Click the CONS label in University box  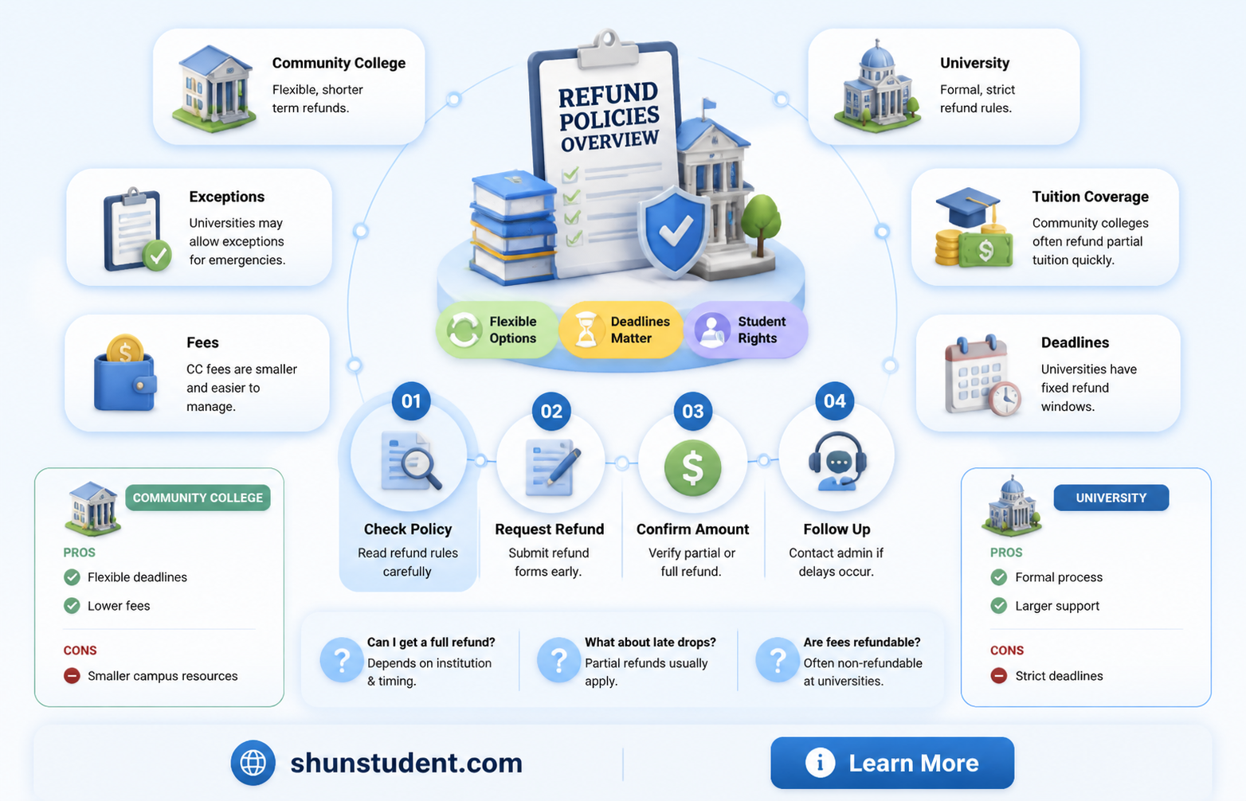(1007, 651)
